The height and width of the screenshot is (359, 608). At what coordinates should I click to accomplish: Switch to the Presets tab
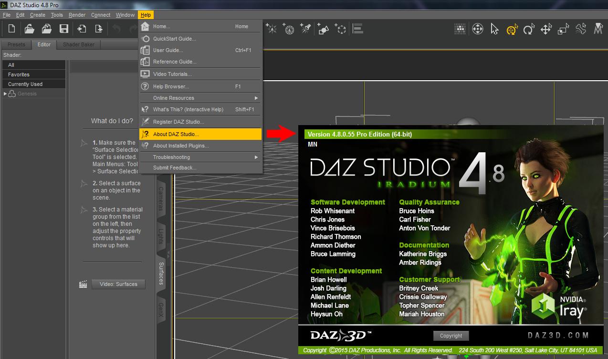pos(16,44)
